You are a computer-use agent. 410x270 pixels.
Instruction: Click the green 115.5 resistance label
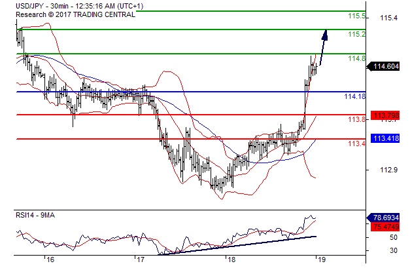(356, 16)
